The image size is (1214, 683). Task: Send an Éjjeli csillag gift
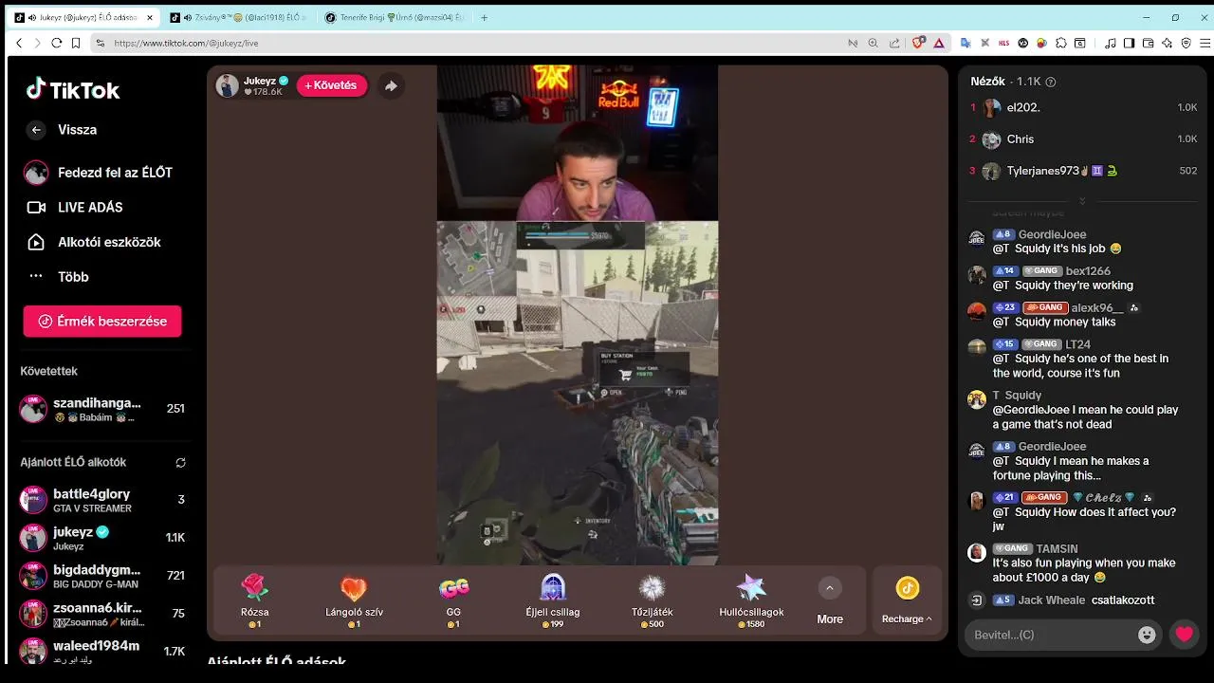point(553,601)
